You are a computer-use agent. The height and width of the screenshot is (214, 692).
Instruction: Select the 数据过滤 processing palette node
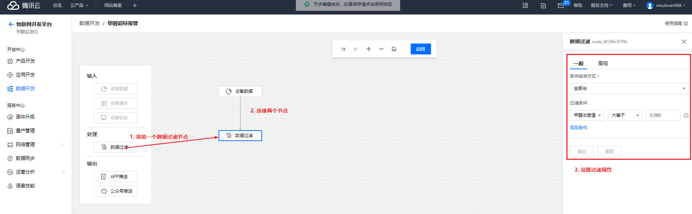[x=116, y=147]
